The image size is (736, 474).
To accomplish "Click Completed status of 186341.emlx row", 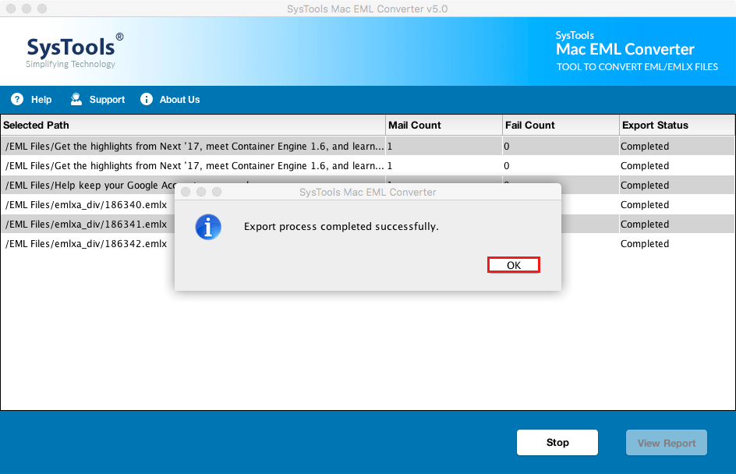I will pyautogui.click(x=645, y=224).
